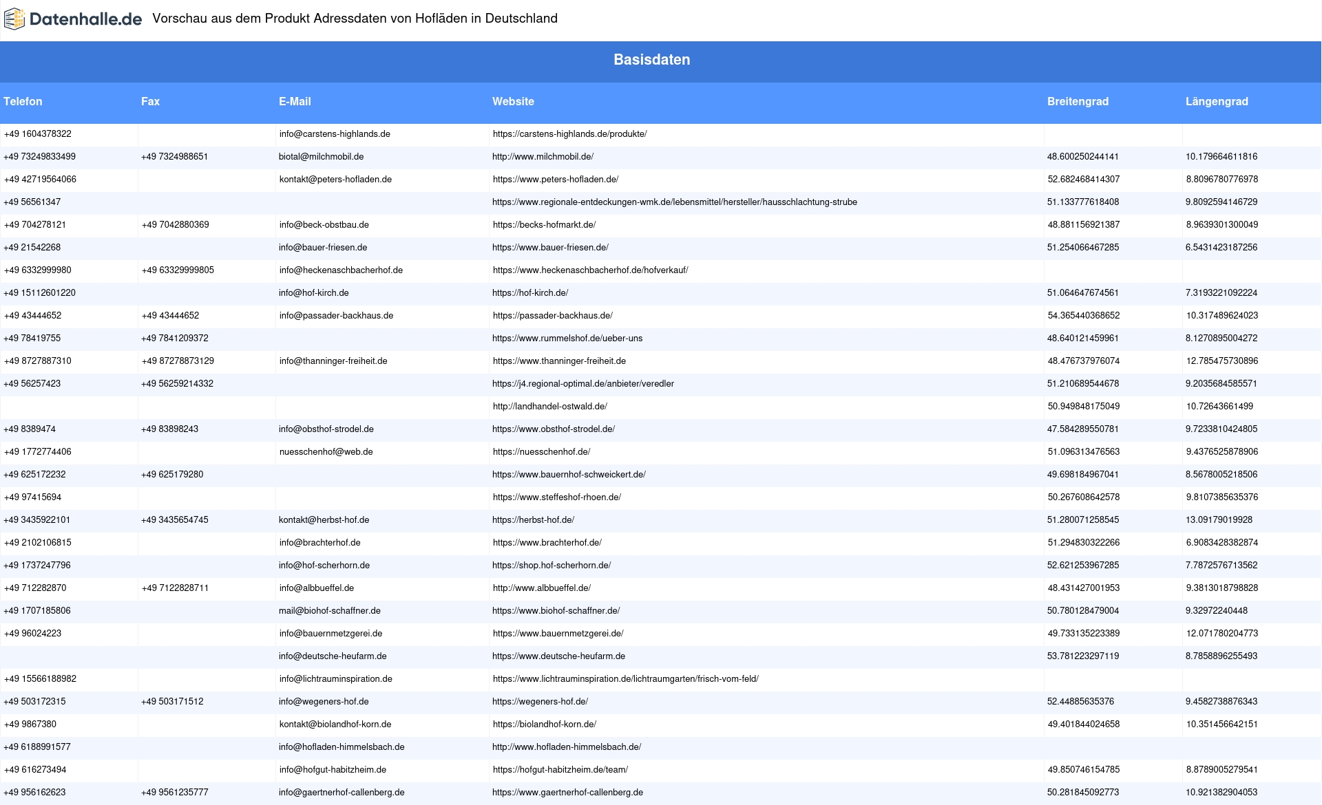This screenshot has height=805, width=1322.
Task: Select latitude 52.682468414307
Action: [1084, 180]
